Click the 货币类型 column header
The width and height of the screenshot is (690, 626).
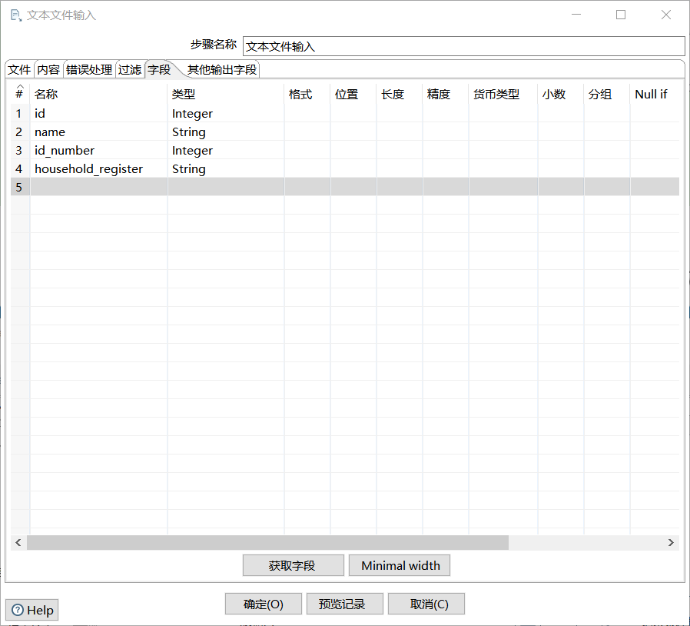(503, 94)
